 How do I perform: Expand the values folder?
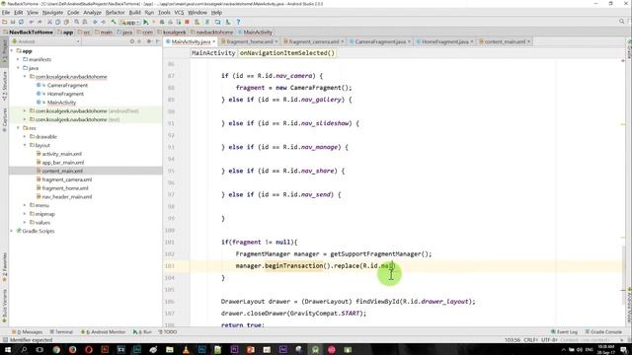pos(25,223)
